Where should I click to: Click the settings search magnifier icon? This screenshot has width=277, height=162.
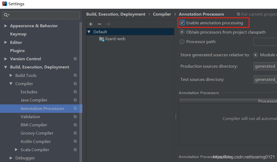[x=6, y=15]
